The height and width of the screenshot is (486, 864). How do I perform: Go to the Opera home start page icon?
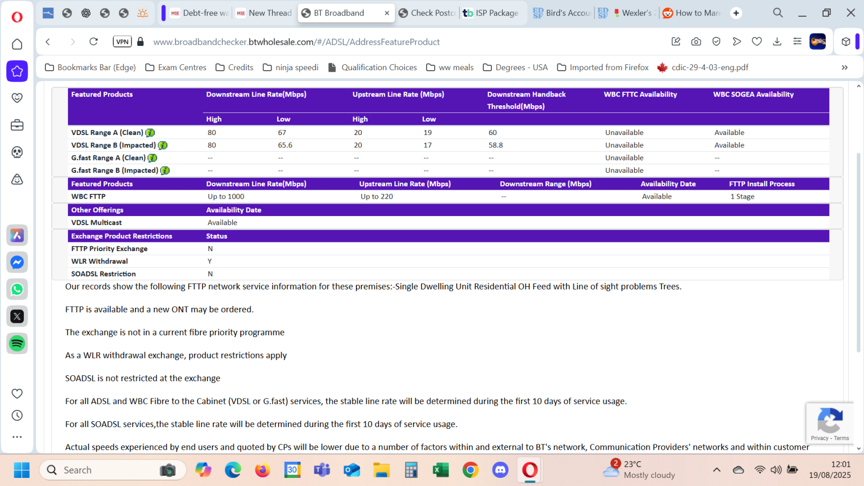pyautogui.click(x=17, y=44)
